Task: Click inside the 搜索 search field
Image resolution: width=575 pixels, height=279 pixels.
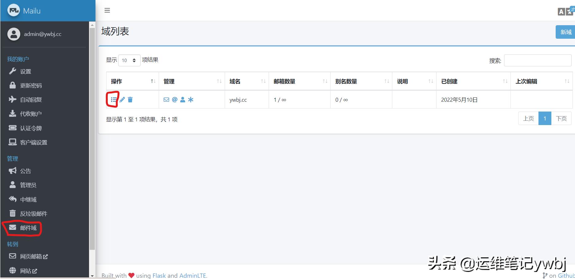Action: coord(537,60)
